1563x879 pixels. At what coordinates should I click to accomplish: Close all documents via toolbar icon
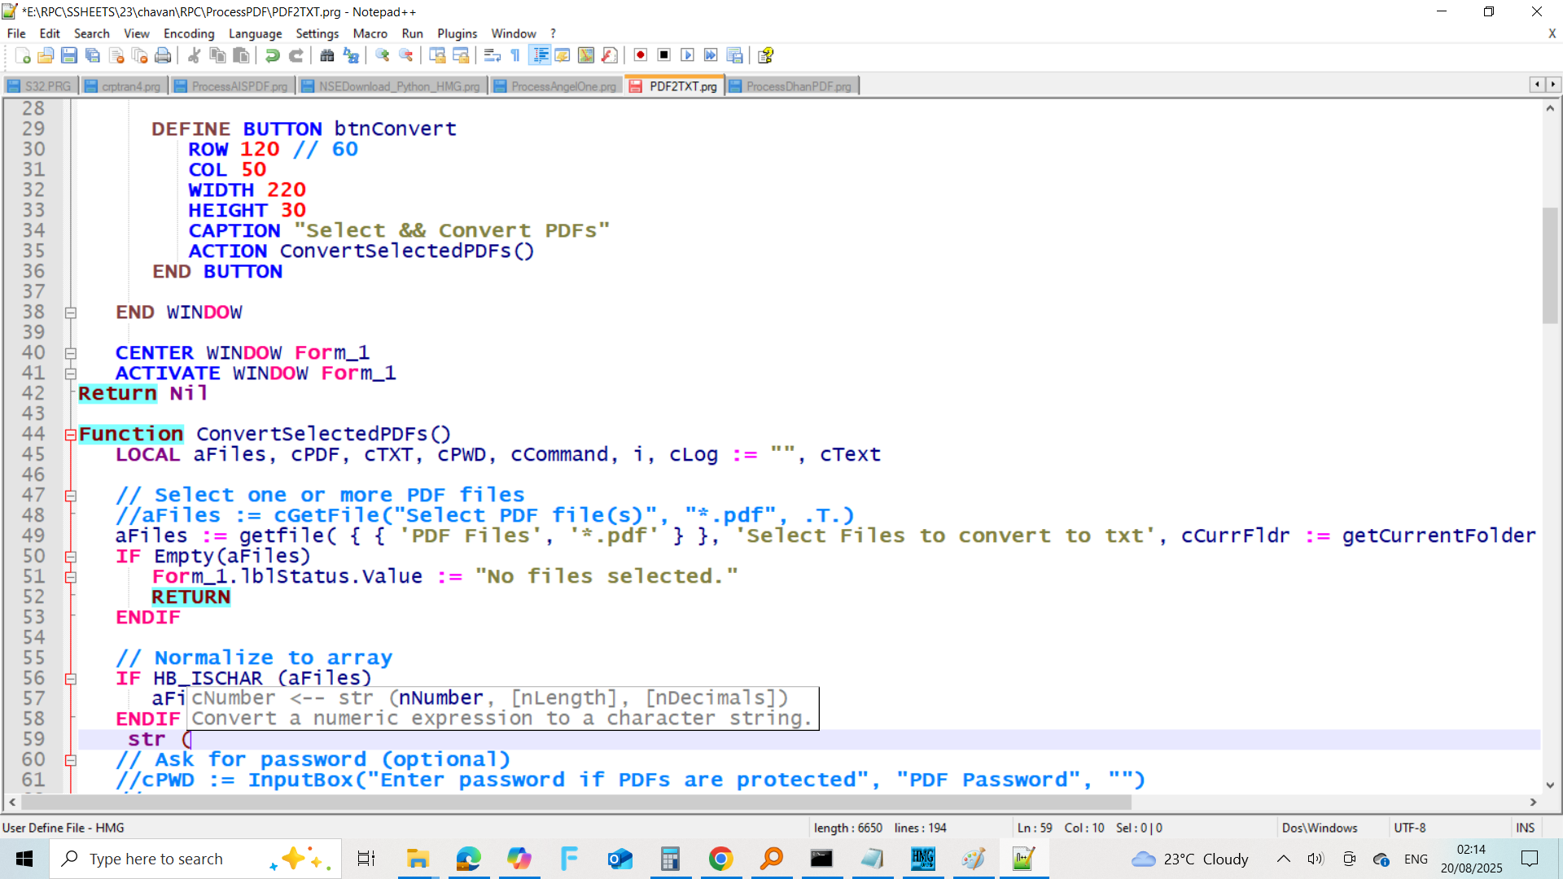pos(140,55)
